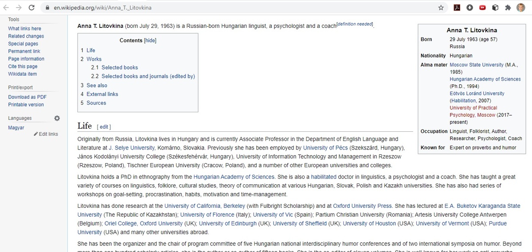This screenshot has width=532, height=252.
Task: Open University of Florence link
Action: click(x=207, y=215)
